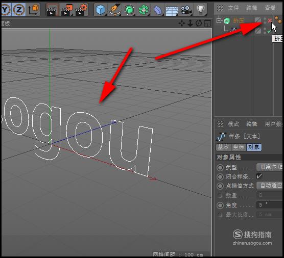Collapse the 挤压 object tree
Viewport: 284px width, 258px height.
[x=219, y=20]
